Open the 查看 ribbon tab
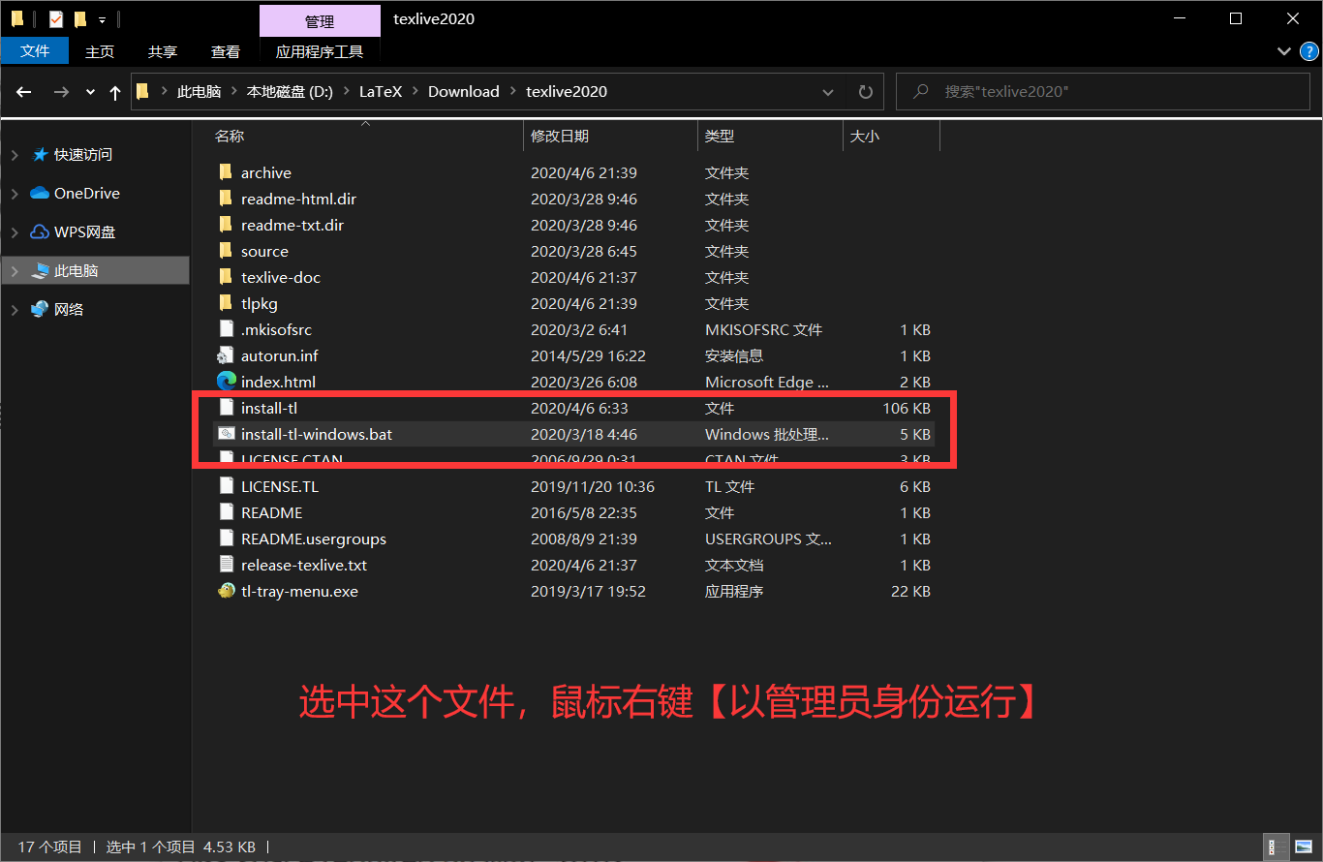The image size is (1323, 862). tap(226, 51)
